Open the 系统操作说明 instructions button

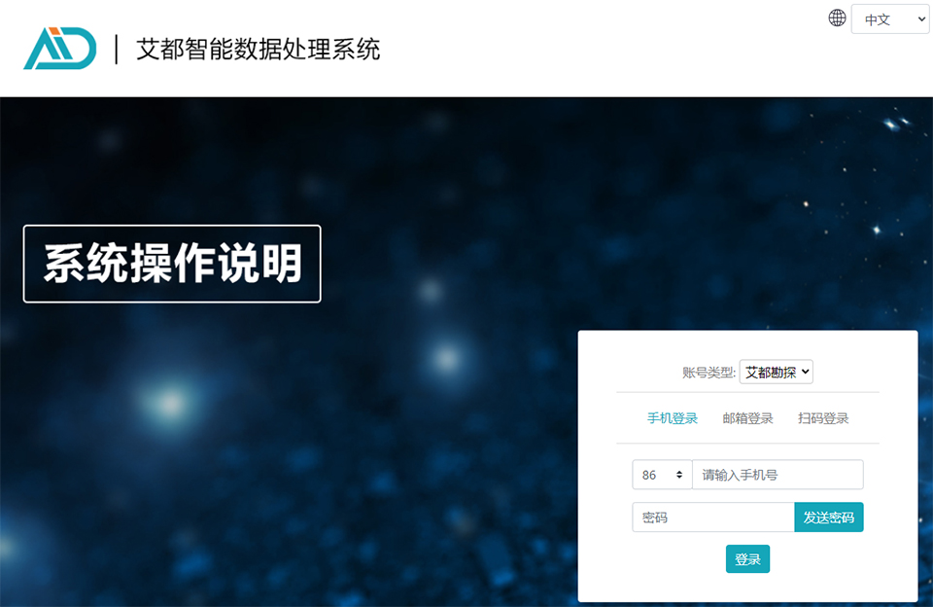click(172, 264)
